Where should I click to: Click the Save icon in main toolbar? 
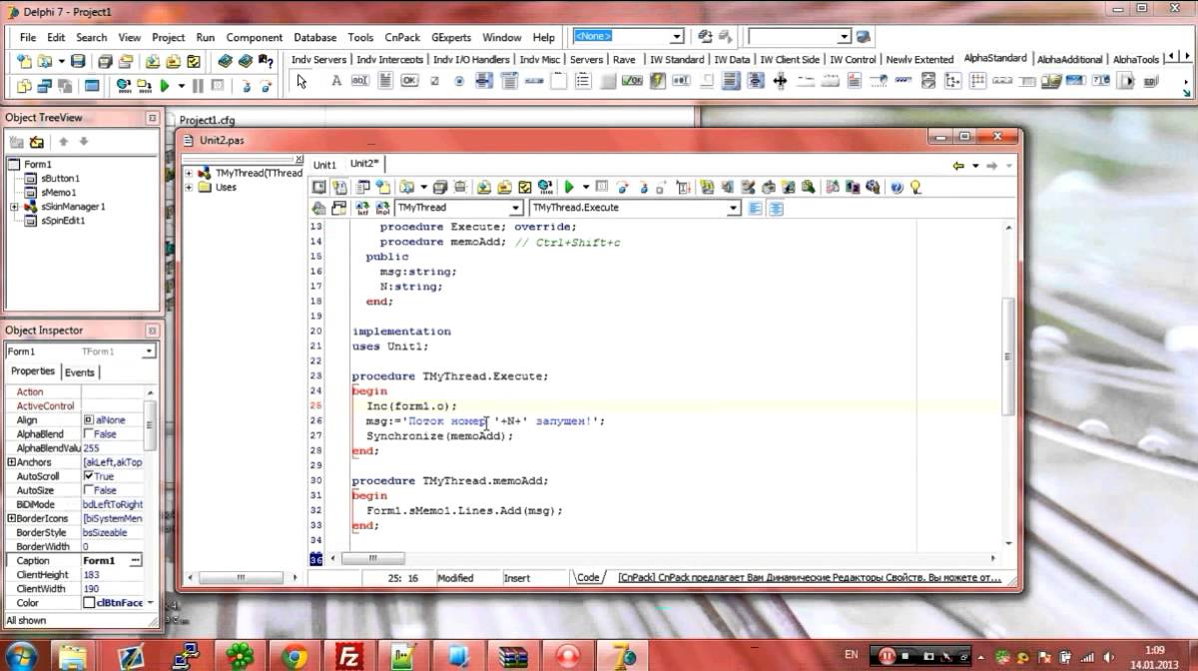78,61
